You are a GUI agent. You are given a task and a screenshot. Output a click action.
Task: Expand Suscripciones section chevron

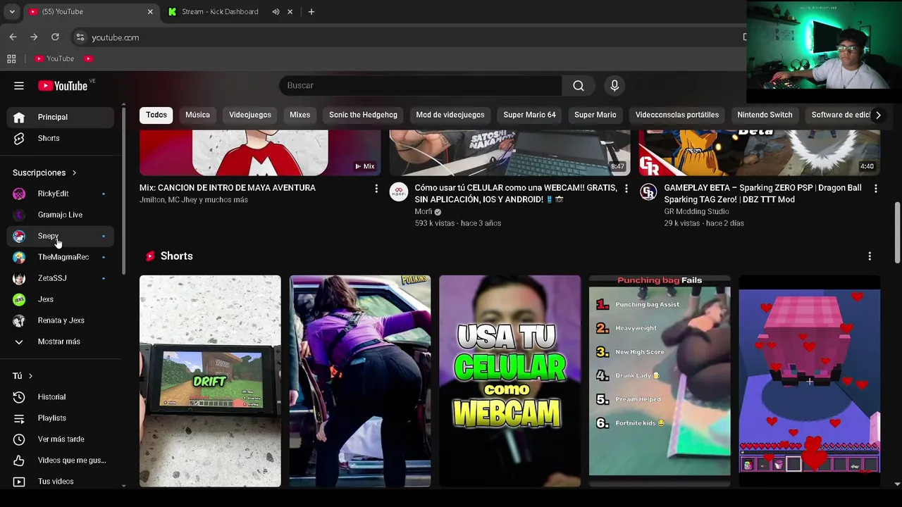point(74,173)
